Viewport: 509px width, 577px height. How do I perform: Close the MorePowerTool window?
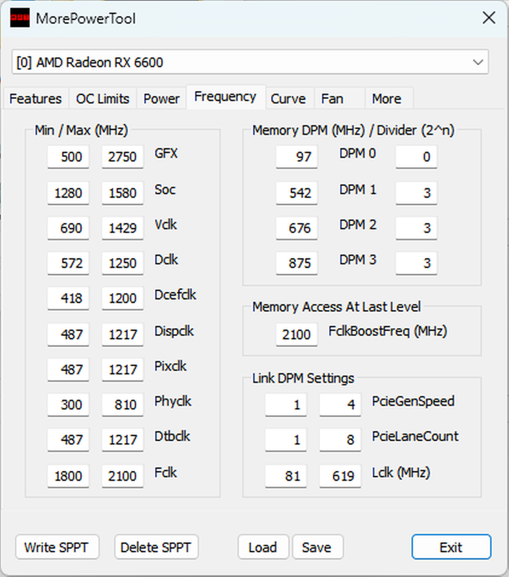pos(489,18)
